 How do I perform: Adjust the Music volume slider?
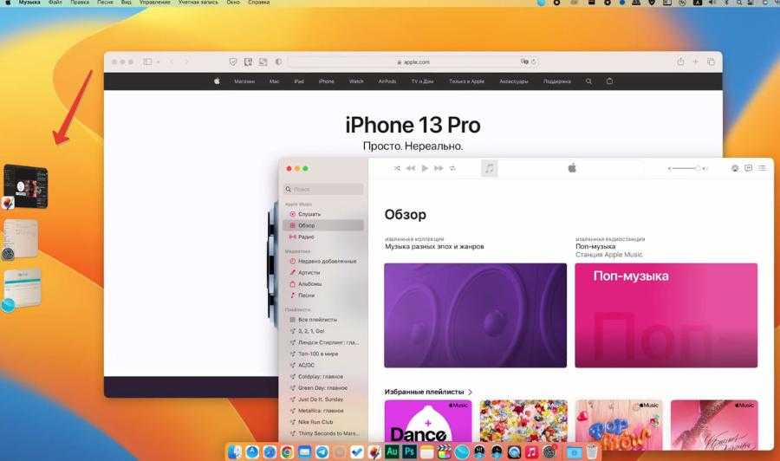(x=685, y=168)
